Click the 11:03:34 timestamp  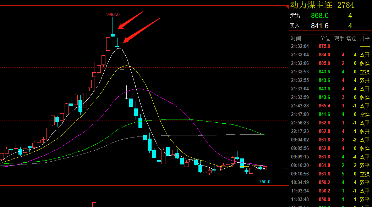300,191
